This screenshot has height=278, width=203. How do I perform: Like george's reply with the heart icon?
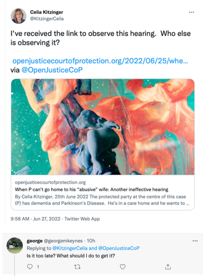123,267
